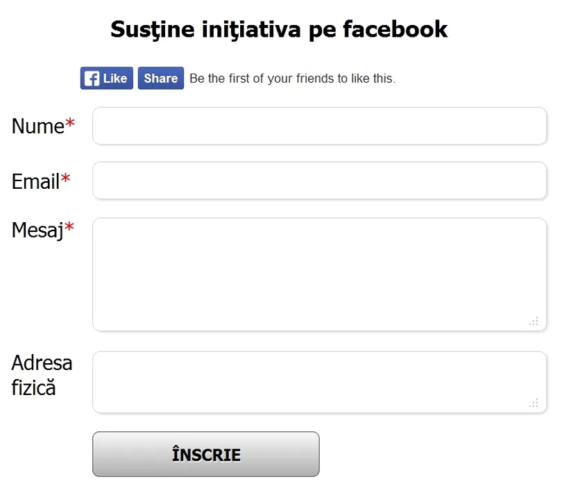Click the red required asterisk next to Email
This screenshot has width=562, height=486.
pos(66,180)
